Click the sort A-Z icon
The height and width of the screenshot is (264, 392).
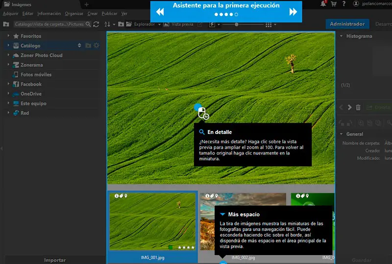[107, 24]
